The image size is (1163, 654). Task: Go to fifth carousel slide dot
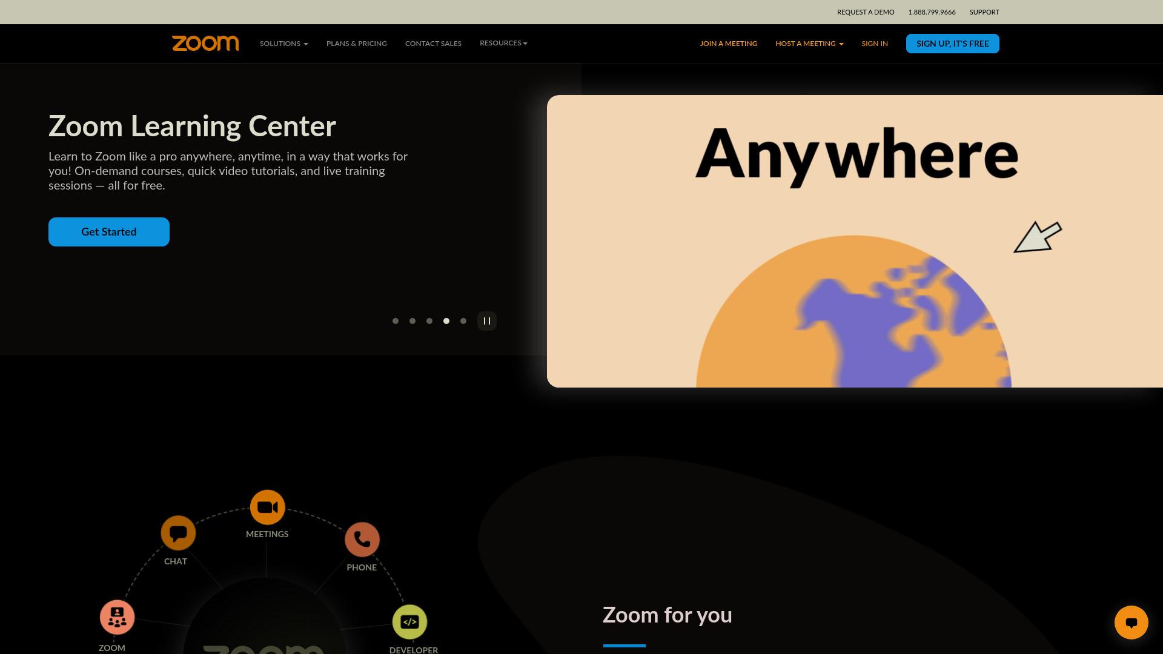(463, 321)
